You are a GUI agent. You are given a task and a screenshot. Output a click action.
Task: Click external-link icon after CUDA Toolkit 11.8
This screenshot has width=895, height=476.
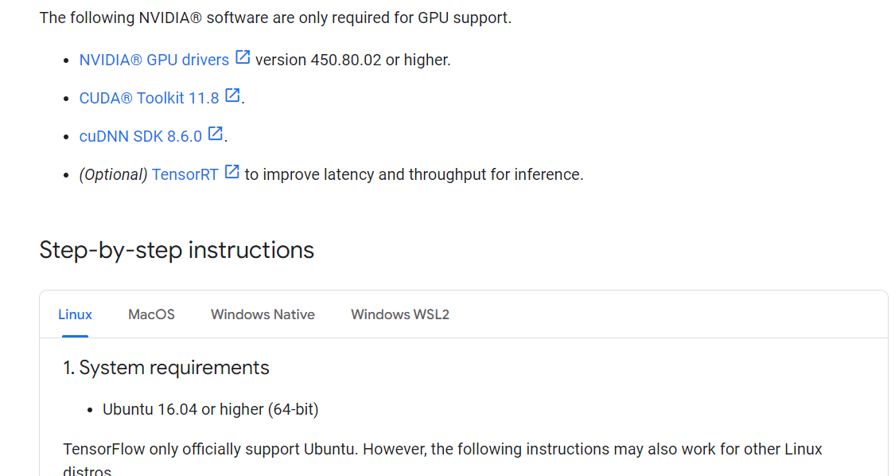232,96
